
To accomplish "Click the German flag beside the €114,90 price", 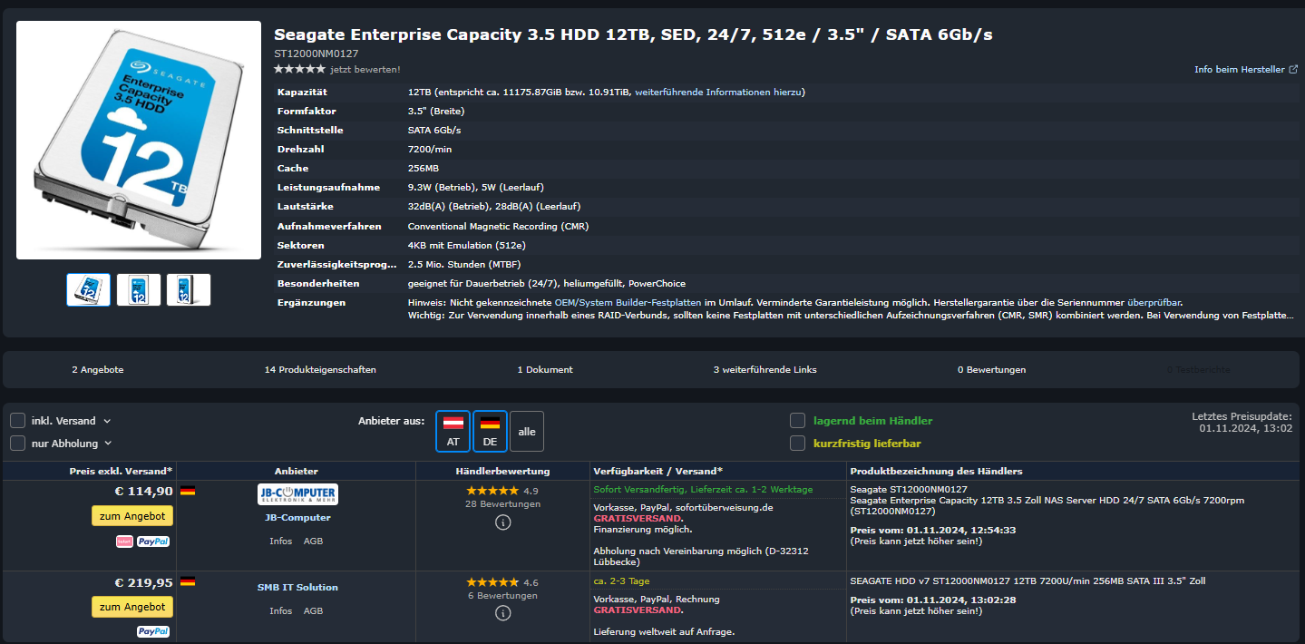I will (x=188, y=491).
